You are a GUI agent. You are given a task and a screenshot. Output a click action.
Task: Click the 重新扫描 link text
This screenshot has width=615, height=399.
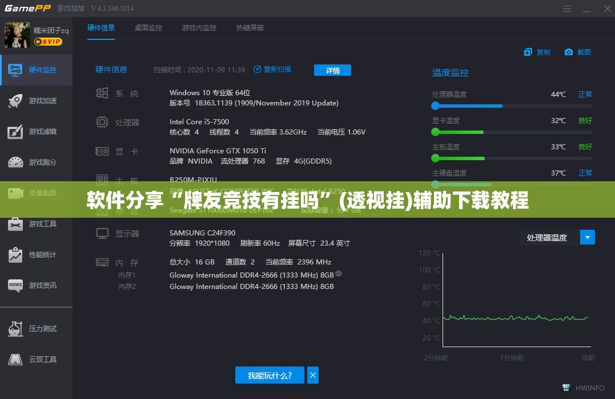278,70
